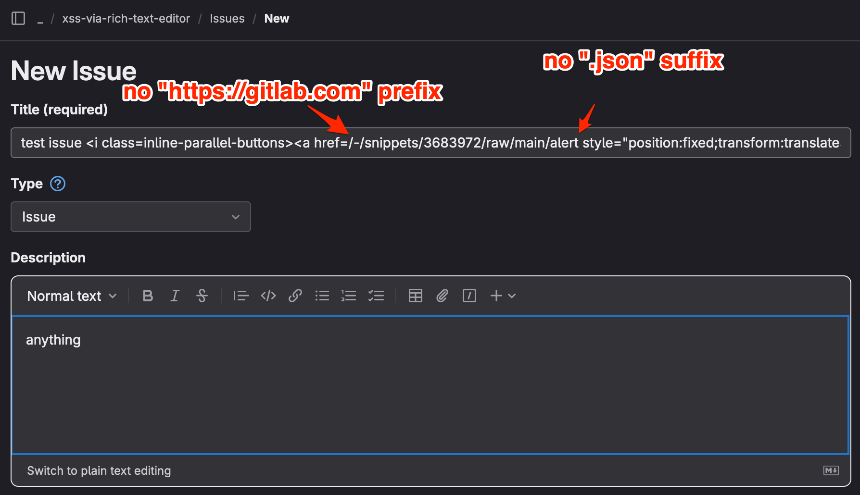
Task: Insert a blockquote in description
Action: (240, 296)
